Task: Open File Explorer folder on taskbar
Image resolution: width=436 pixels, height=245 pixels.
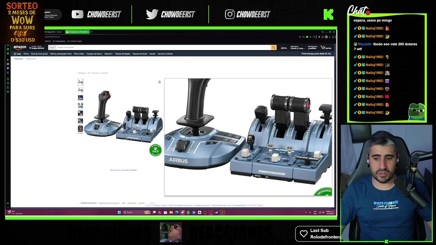Action: coord(171,212)
